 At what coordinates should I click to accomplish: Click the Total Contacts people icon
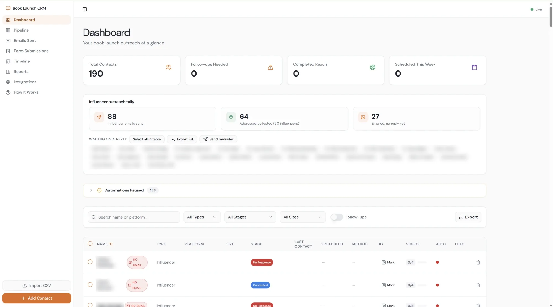[168, 67]
